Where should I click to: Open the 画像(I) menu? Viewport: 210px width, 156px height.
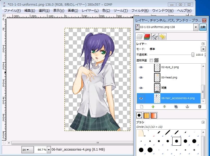(73, 11)
